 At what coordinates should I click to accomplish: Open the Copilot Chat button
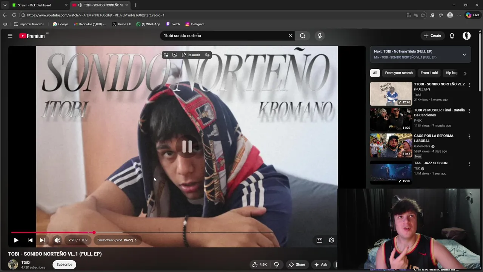(x=472, y=15)
